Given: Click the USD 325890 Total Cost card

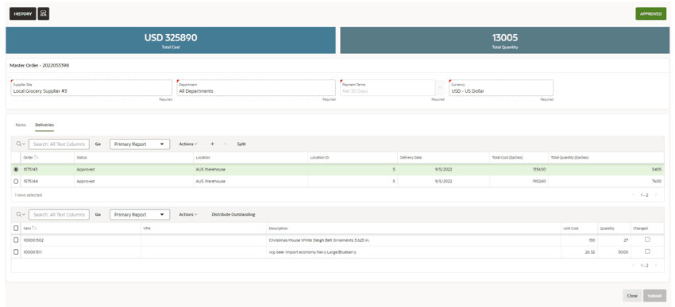Looking at the screenshot, I should pos(171,40).
